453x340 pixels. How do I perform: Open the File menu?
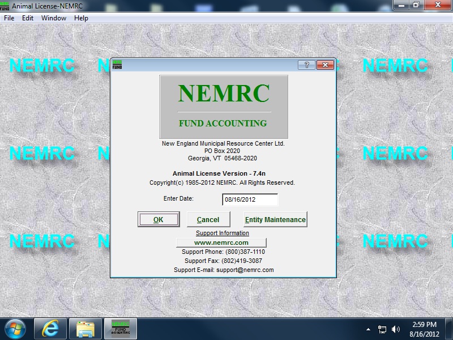coord(9,18)
